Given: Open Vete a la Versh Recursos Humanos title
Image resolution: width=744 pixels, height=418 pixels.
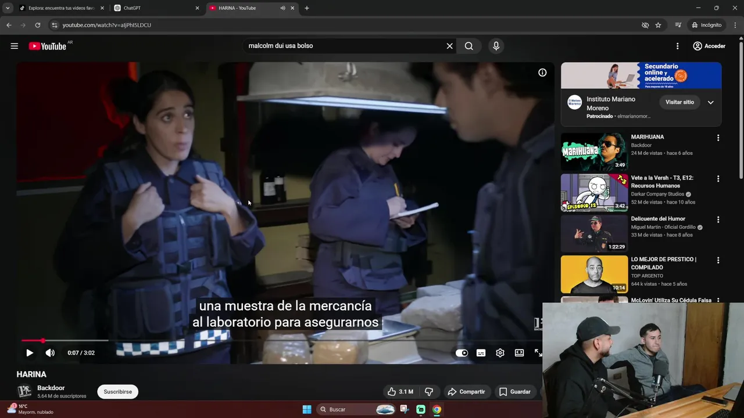Looking at the screenshot, I should (662, 182).
